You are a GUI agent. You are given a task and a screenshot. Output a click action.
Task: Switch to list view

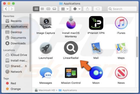pyautogui.click(x=42, y=9)
